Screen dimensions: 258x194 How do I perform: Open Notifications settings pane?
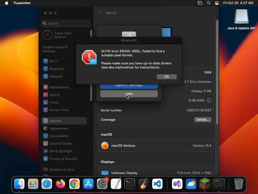coord(64,87)
